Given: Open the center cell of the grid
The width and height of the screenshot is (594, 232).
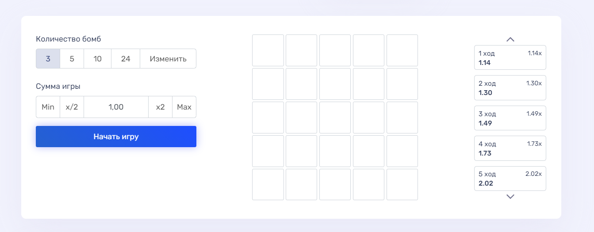Looking at the screenshot, I should coord(335,118).
